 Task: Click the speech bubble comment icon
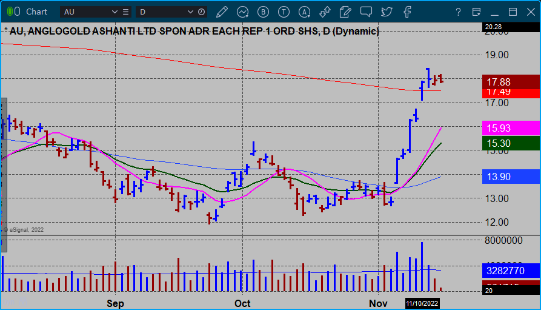tap(366, 12)
